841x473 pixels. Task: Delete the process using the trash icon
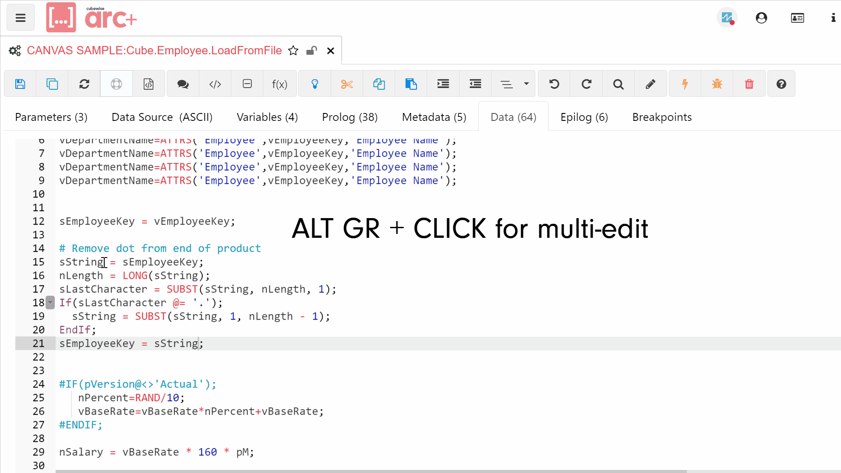(x=749, y=84)
